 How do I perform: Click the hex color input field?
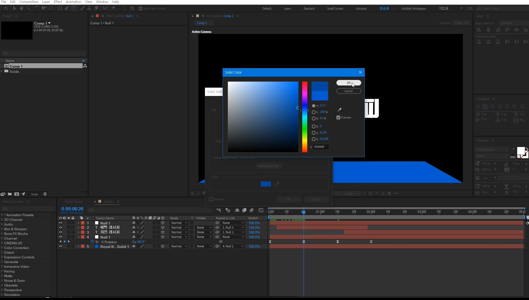[x=321, y=147]
